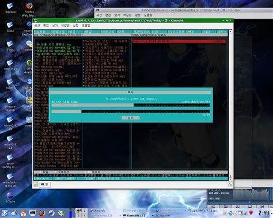Open the wine-0.9.20 desktop folder
The image size is (273, 218).
(x=10, y=123)
